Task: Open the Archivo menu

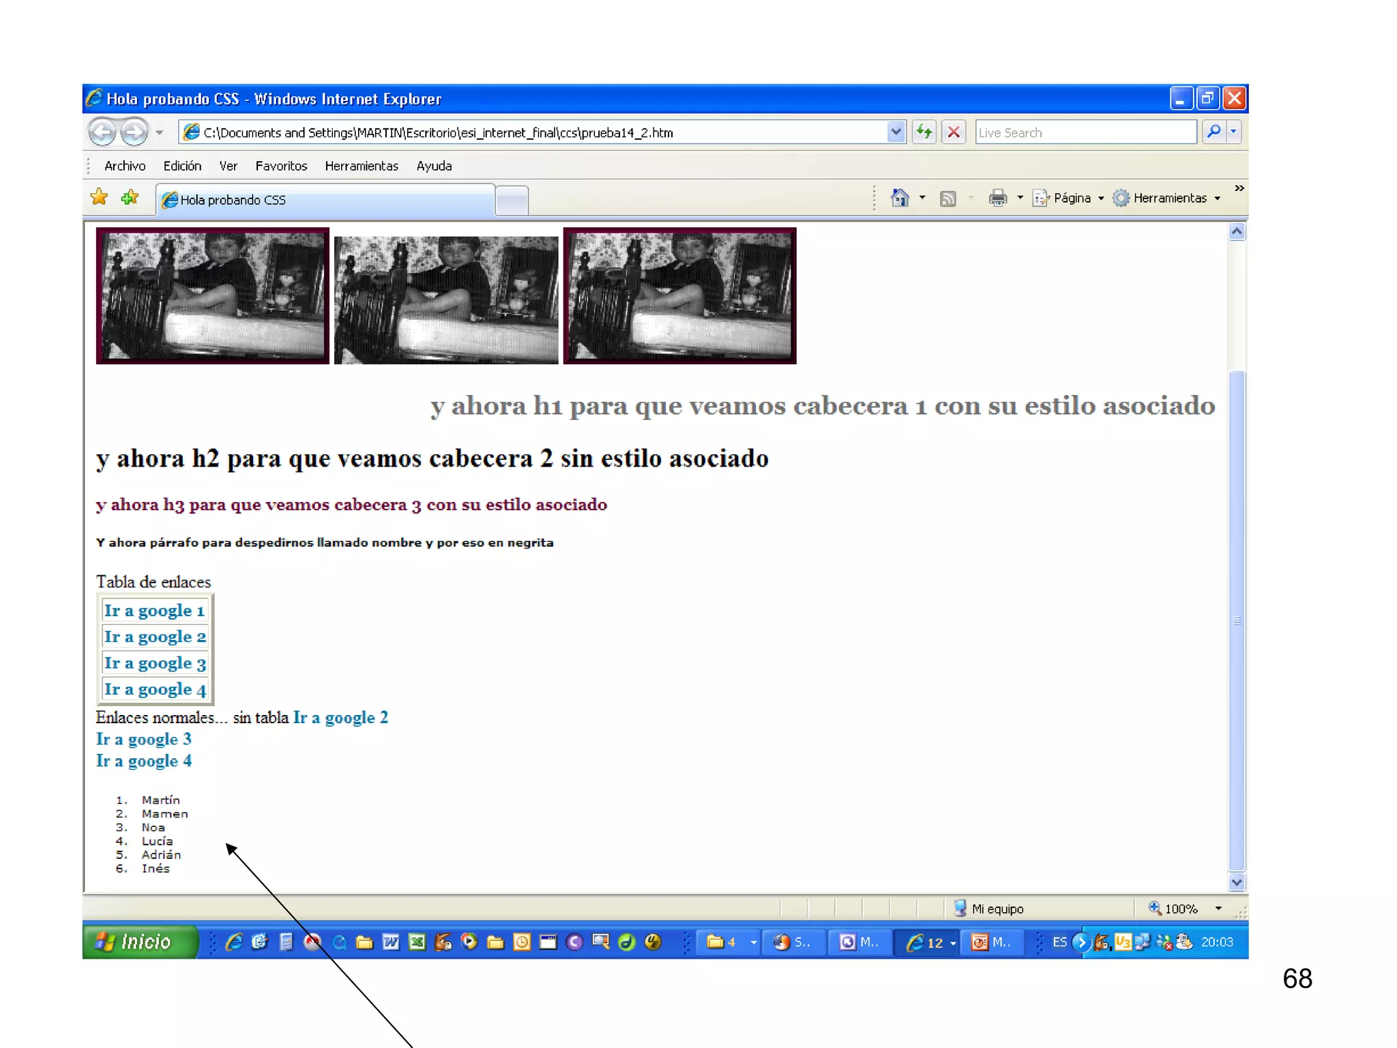Action: coord(124,166)
